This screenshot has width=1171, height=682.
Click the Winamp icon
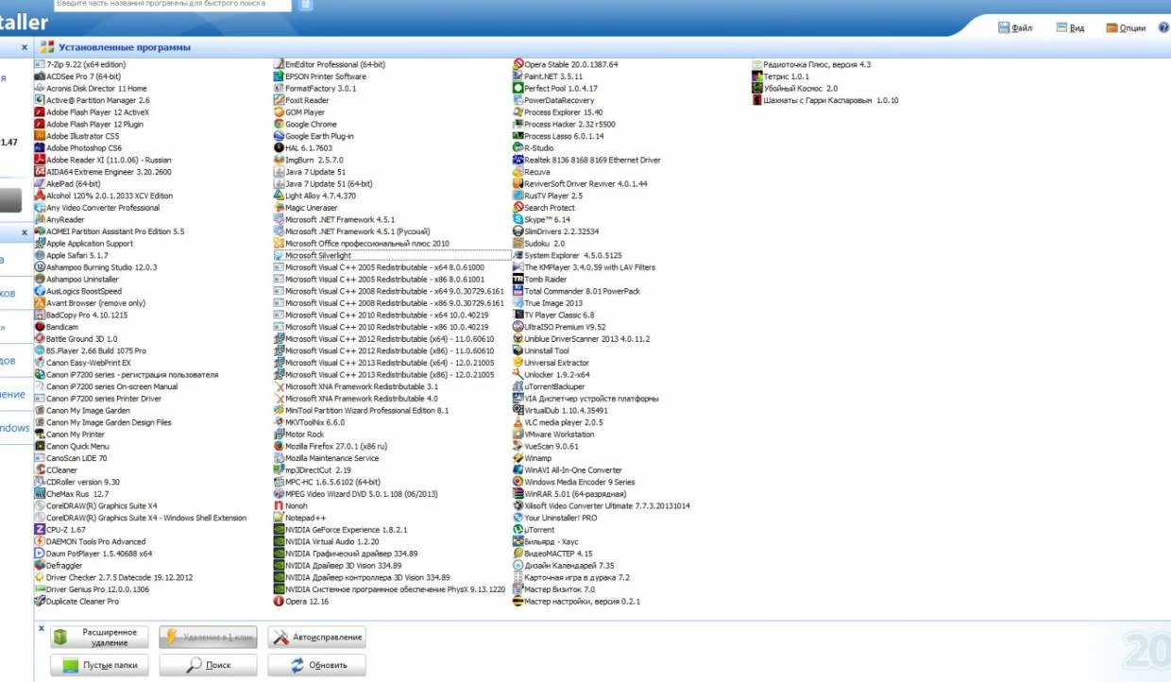(518, 458)
